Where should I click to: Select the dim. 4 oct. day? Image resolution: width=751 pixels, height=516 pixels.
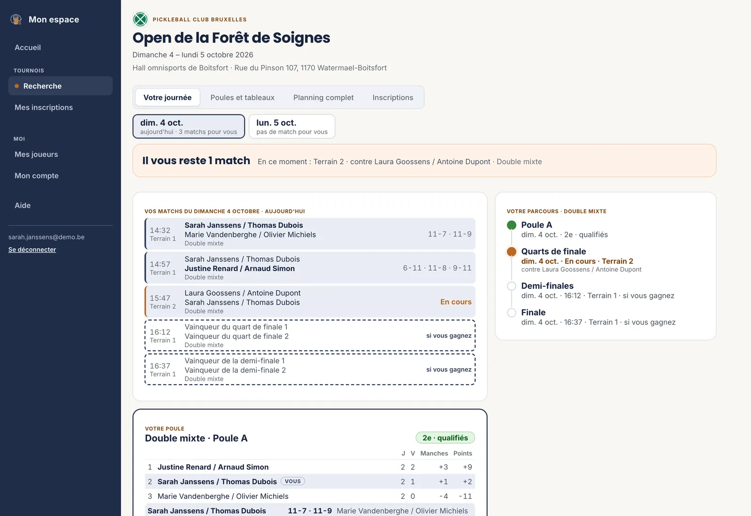(189, 126)
